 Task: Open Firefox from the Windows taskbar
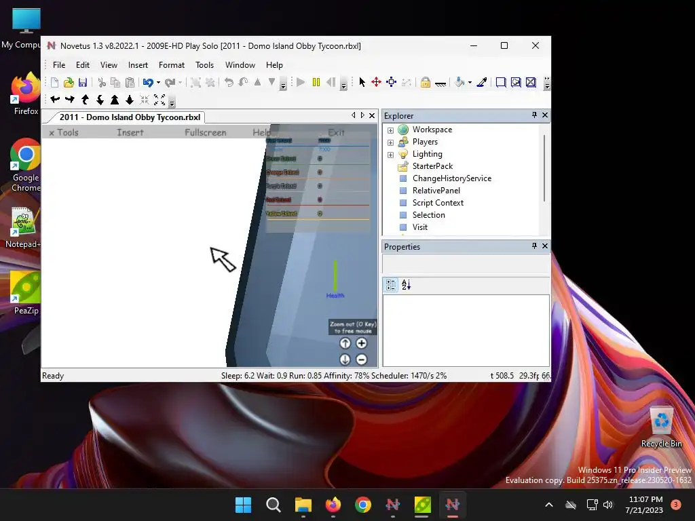point(333,505)
